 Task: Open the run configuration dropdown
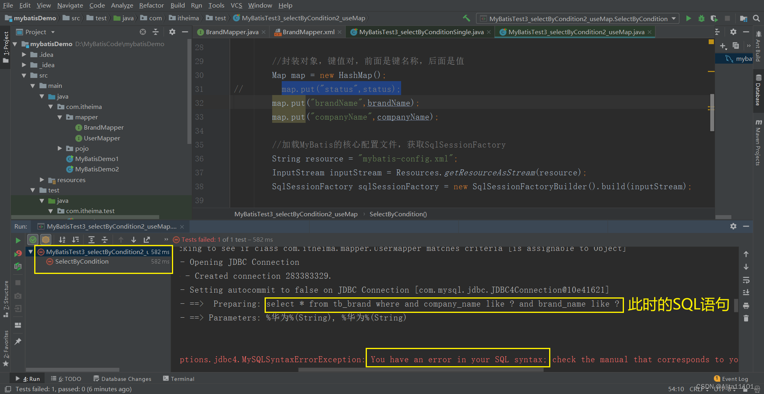pyautogui.click(x=674, y=19)
